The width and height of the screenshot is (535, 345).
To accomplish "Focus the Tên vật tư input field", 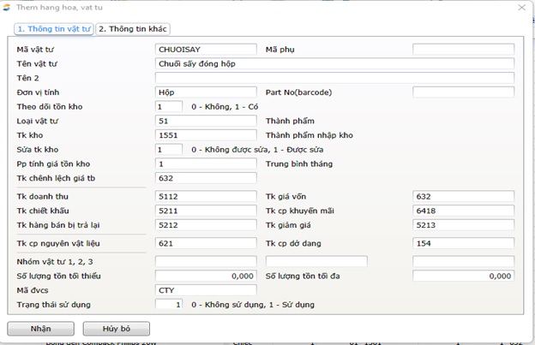I will (334, 63).
